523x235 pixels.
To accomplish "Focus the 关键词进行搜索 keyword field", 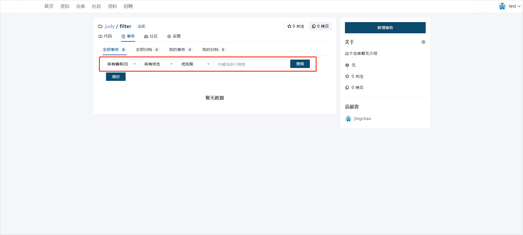I will coord(250,64).
